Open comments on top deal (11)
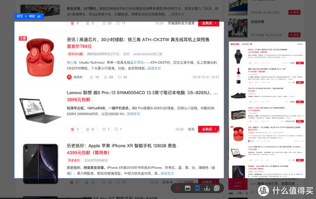316x199 pixels. [121, 23]
